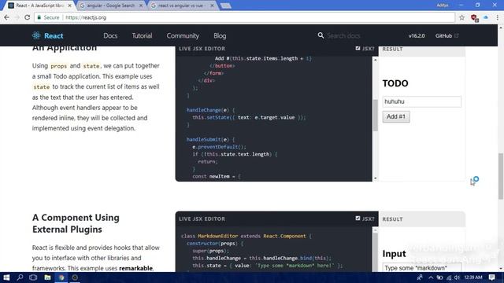The image size is (504, 283).
Task: Toggle the JSX checkbox in the Markdown editor
Action: point(358,219)
